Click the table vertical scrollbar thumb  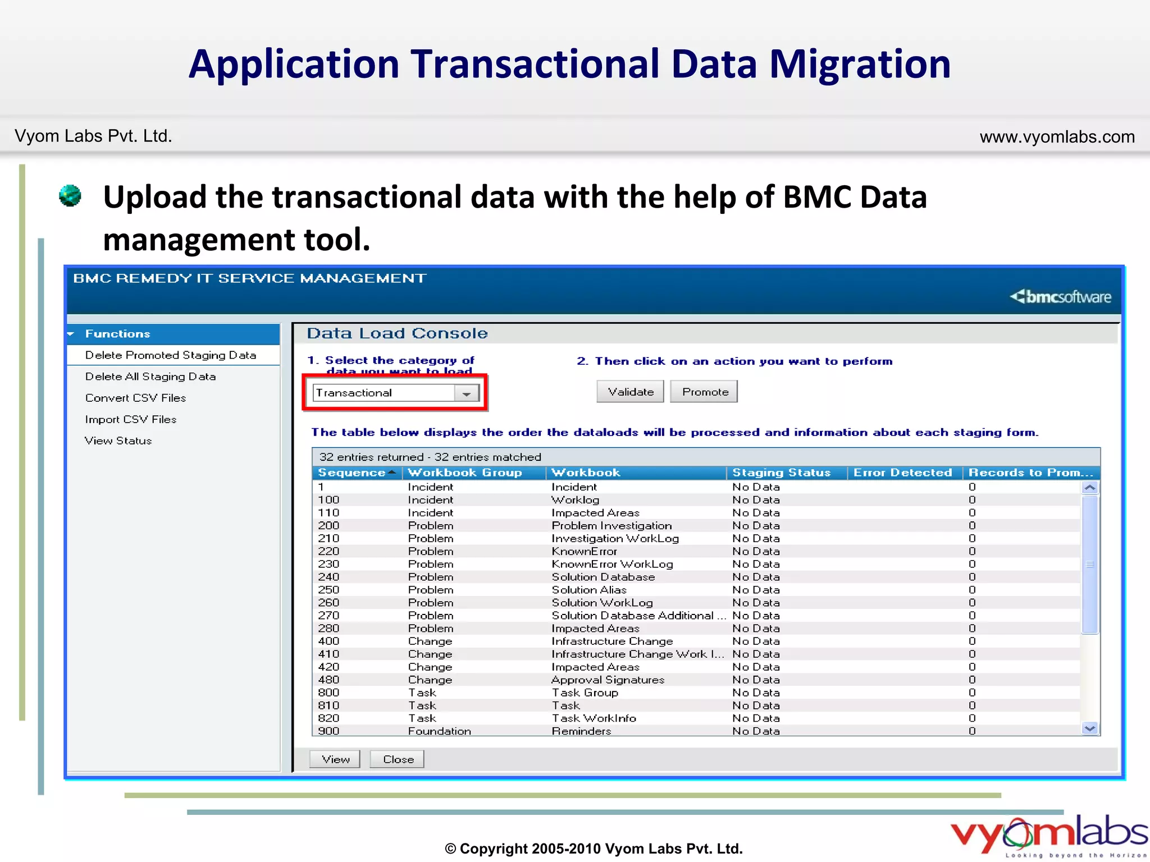point(1090,565)
